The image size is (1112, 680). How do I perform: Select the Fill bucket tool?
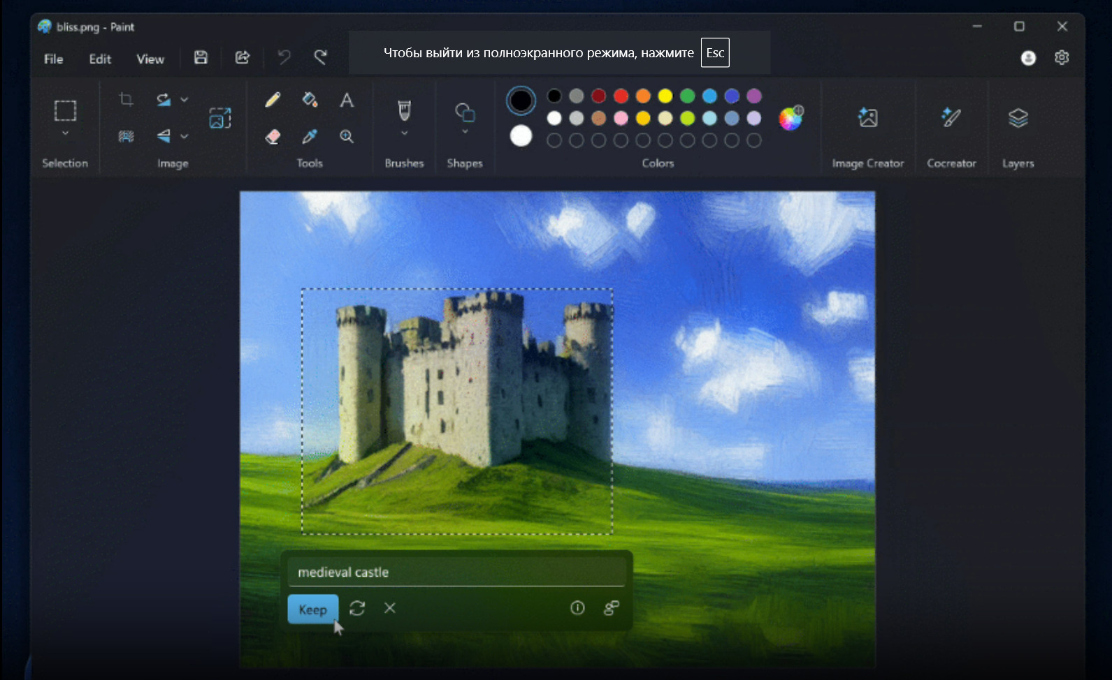pos(310,100)
